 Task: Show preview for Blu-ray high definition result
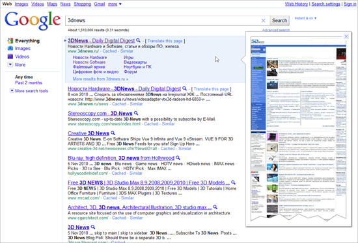178,157
